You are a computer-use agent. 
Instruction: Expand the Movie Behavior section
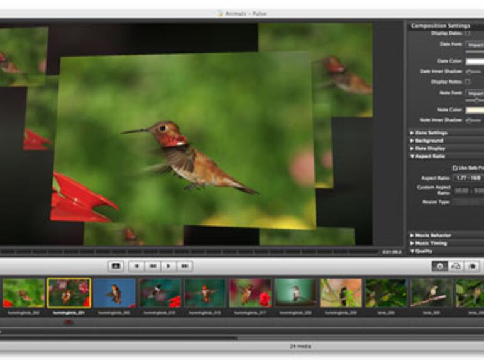tap(446, 236)
